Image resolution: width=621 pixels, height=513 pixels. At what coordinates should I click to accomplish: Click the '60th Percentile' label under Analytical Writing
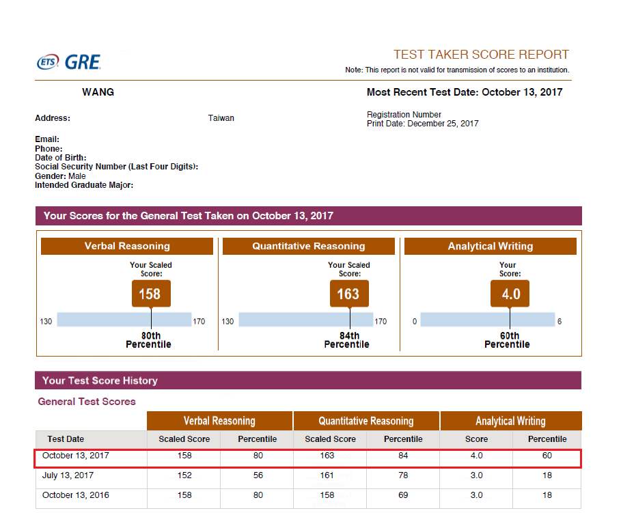(508, 340)
